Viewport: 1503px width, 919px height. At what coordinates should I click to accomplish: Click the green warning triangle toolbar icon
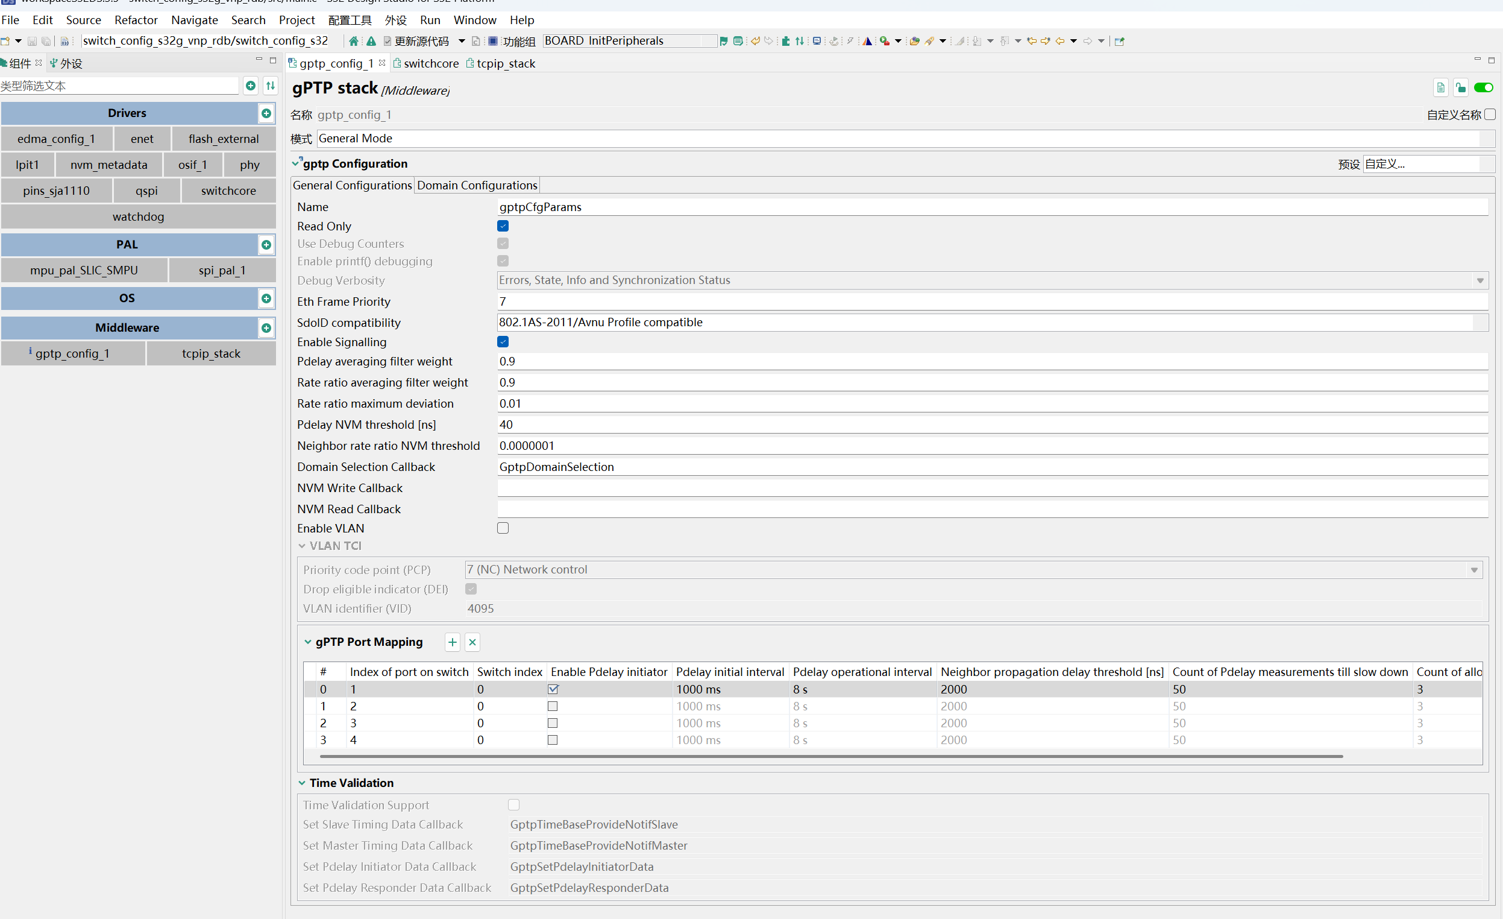pyautogui.click(x=371, y=41)
